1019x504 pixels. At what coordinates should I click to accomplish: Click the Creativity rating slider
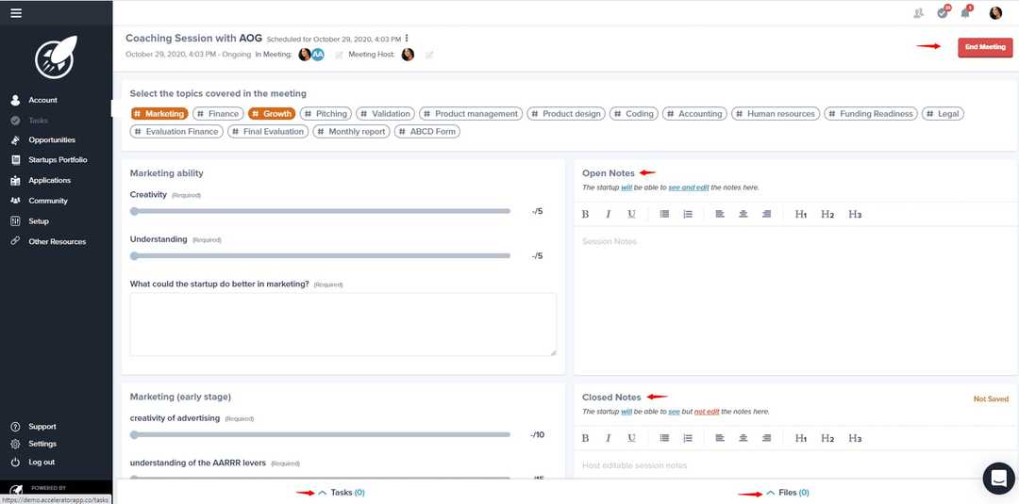[321, 211]
